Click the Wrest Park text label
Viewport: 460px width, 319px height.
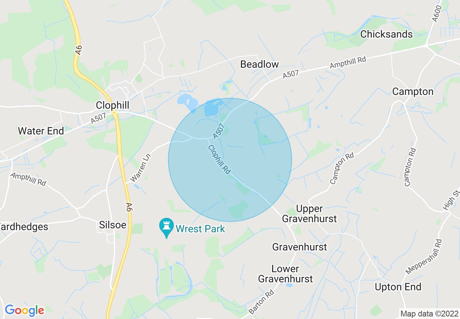point(200,229)
